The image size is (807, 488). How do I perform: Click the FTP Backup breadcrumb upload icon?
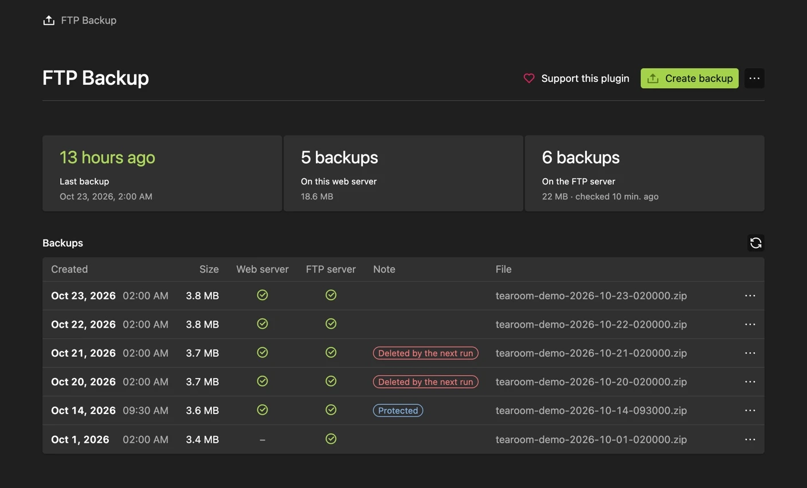49,21
